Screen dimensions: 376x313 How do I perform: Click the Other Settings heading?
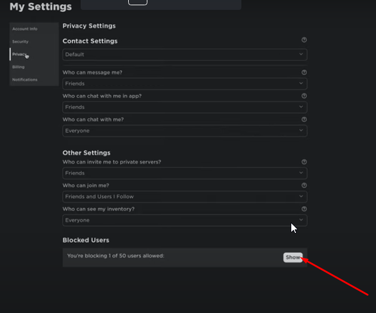(86, 153)
